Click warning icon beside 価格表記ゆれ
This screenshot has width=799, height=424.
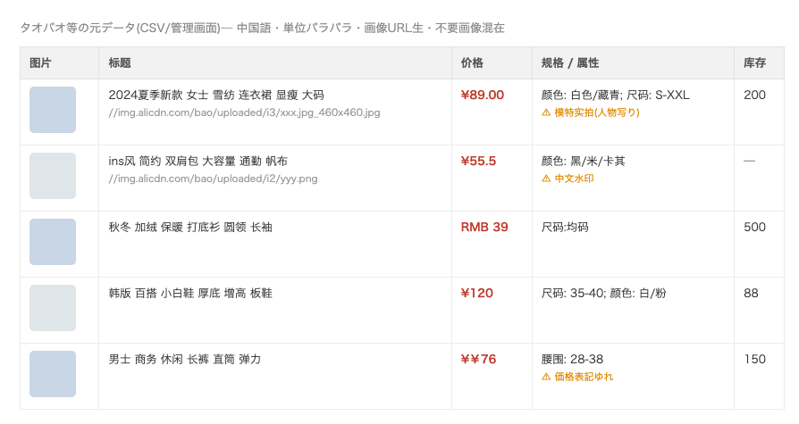(546, 378)
